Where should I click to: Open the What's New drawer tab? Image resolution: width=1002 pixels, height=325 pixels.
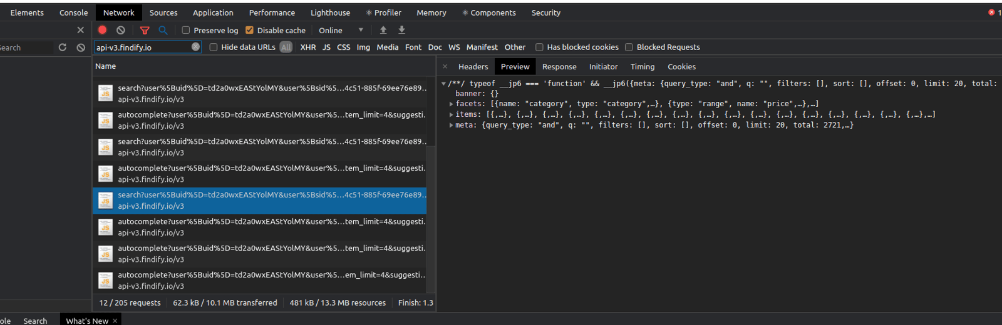coord(87,321)
